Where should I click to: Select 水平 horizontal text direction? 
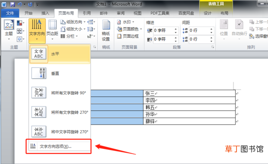(60, 54)
